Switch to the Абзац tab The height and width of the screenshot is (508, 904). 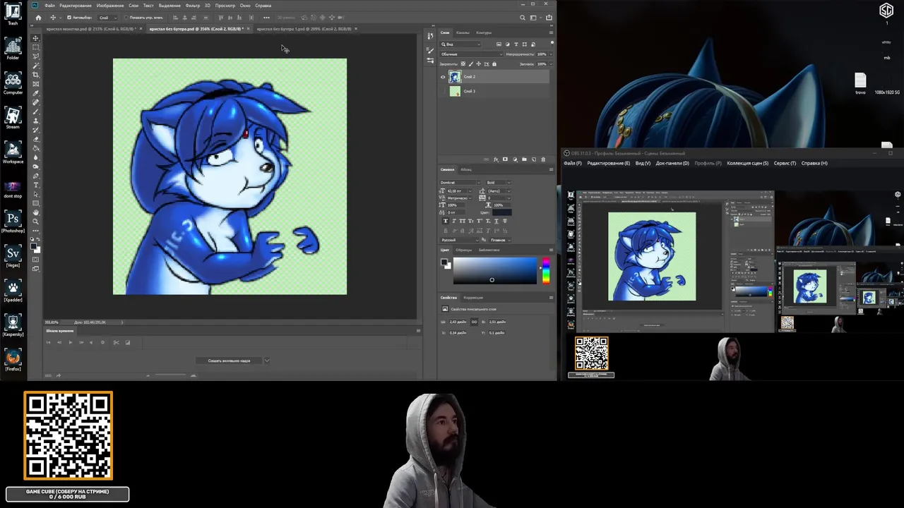coord(466,169)
